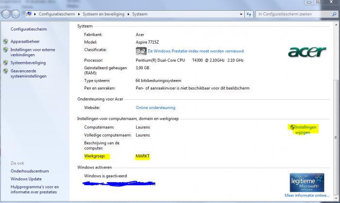Viewport: 340px width, 203px height.
Task: Select Systeem breadcrumb in address bar
Action: tap(140, 14)
